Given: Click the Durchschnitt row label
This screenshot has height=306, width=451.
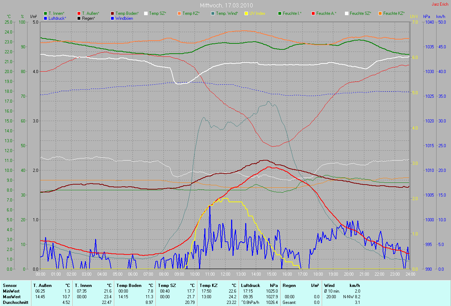Looking at the screenshot, I should 15,302.
